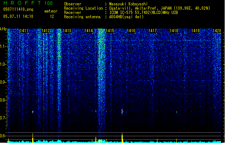Click the HROFFT 1.0.0 title text
Screen dimensions: 225x143
point(28,3)
